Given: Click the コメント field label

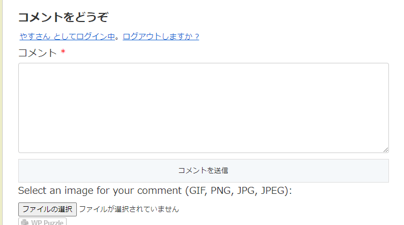Looking at the screenshot, I should [x=38, y=53].
